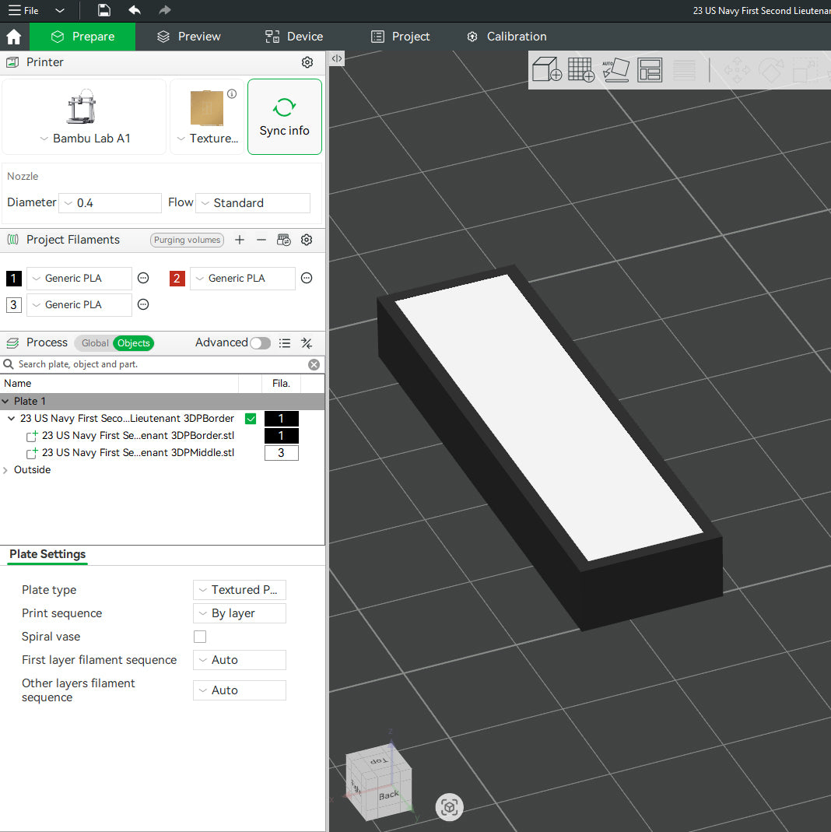Open printer settings gear icon
Image resolution: width=831 pixels, height=832 pixels.
[x=307, y=62]
